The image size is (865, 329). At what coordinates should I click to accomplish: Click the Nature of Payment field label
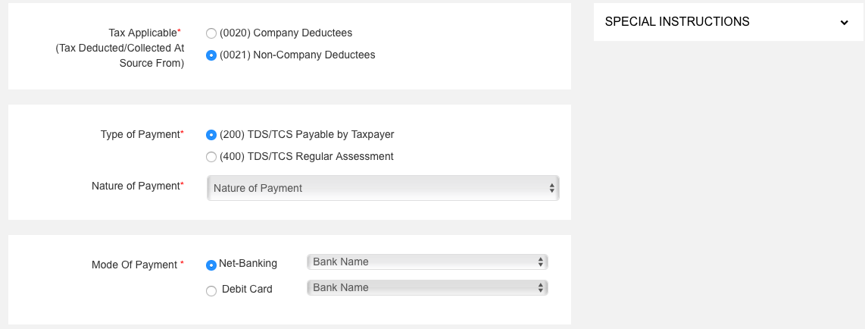136,186
